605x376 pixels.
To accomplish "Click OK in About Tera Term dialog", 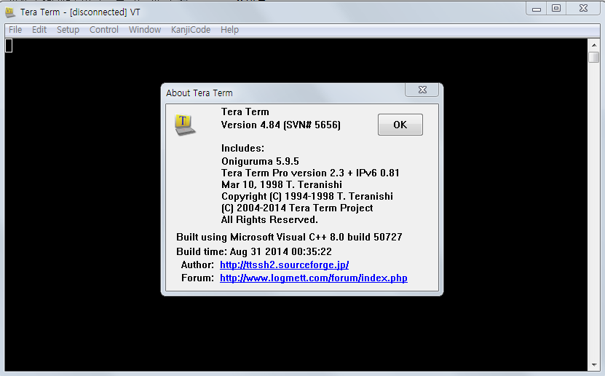I will coord(400,125).
